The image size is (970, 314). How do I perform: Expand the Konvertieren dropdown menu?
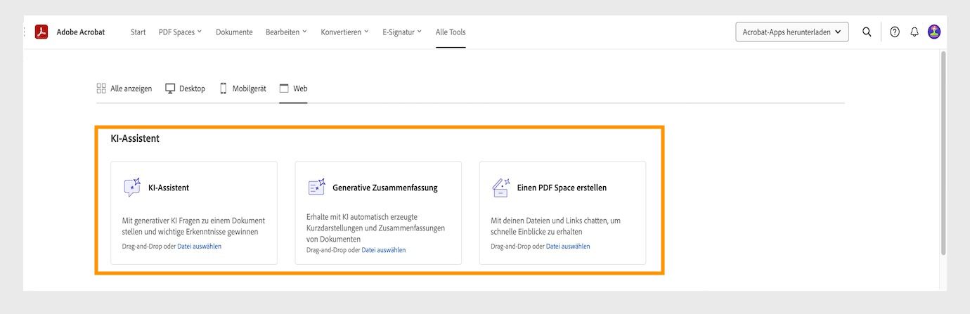[344, 32]
